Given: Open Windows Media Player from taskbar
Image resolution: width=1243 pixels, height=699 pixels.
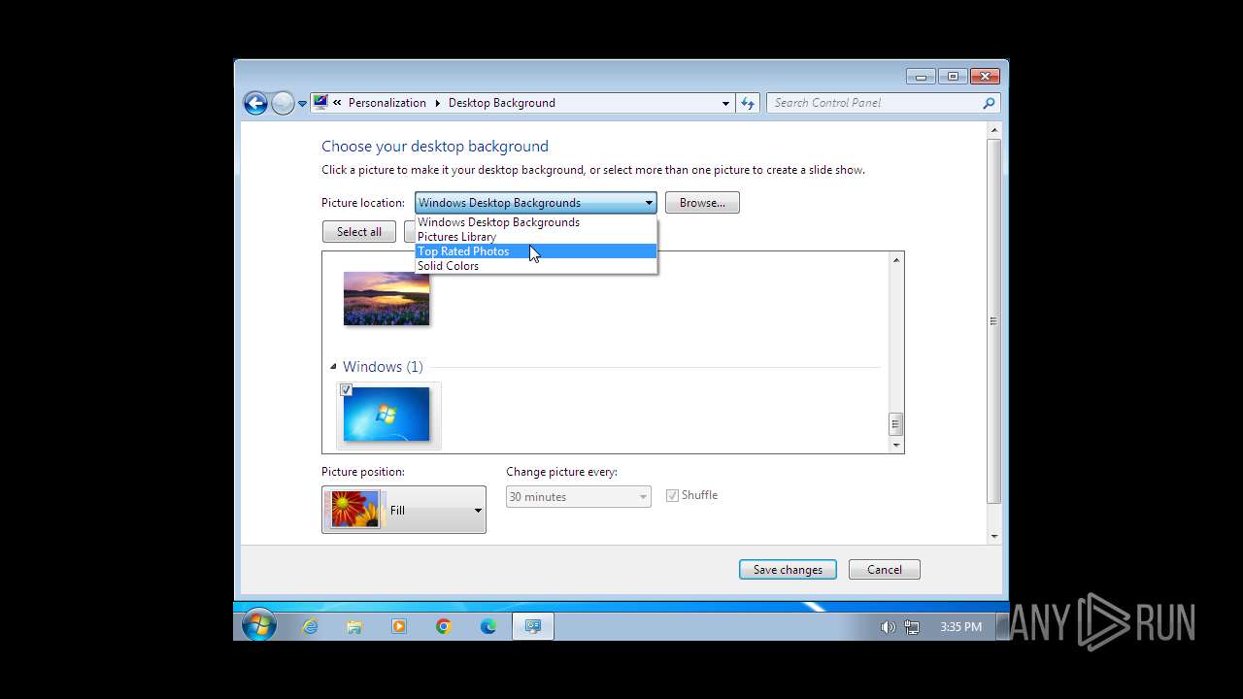Looking at the screenshot, I should 399,626.
